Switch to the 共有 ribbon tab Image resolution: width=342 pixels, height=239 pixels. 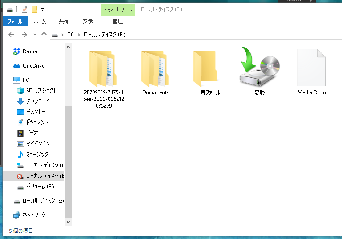(64, 21)
